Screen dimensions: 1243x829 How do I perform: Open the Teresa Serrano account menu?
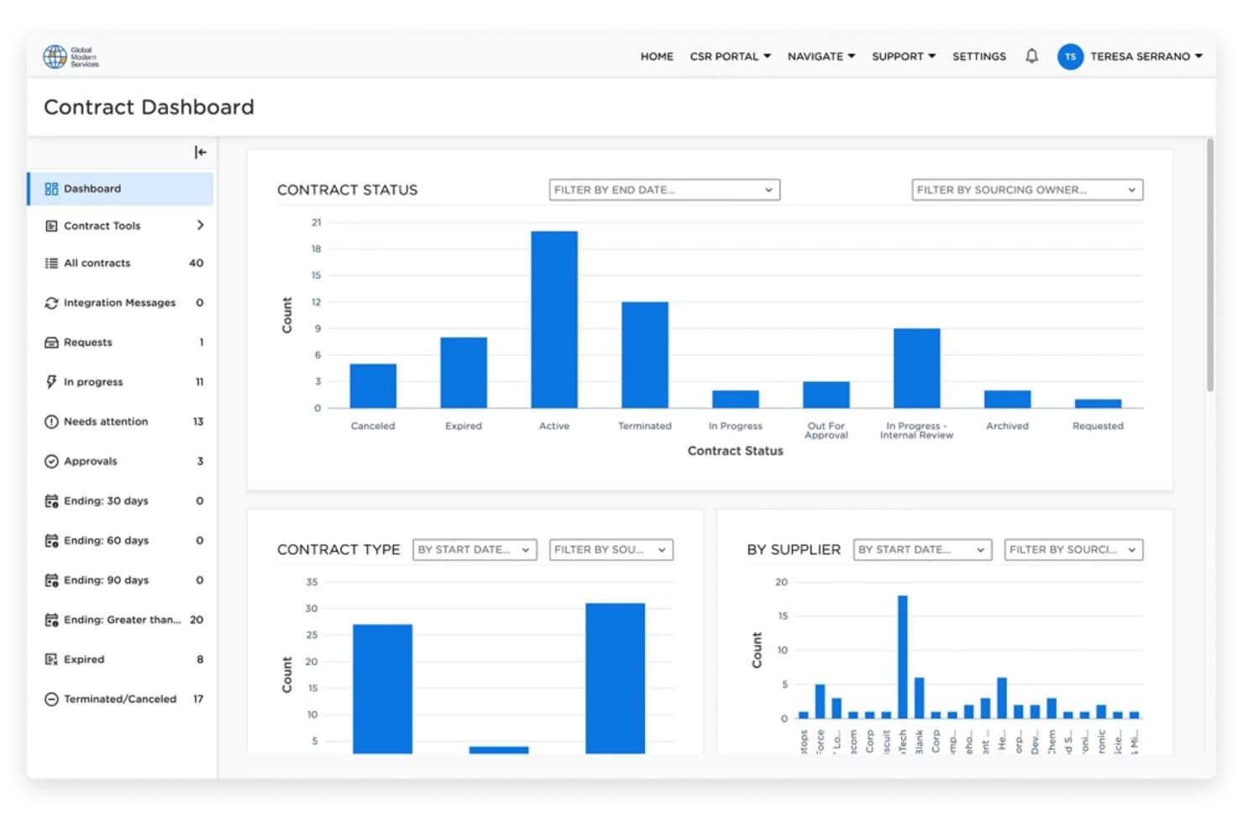click(1146, 56)
